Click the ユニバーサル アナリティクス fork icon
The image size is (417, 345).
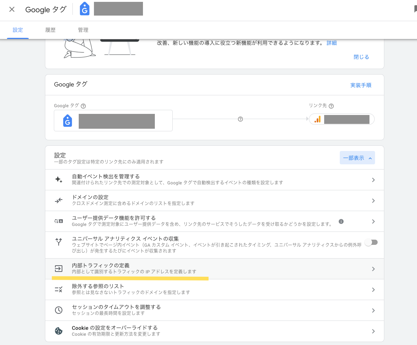pyautogui.click(x=59, y=242)
